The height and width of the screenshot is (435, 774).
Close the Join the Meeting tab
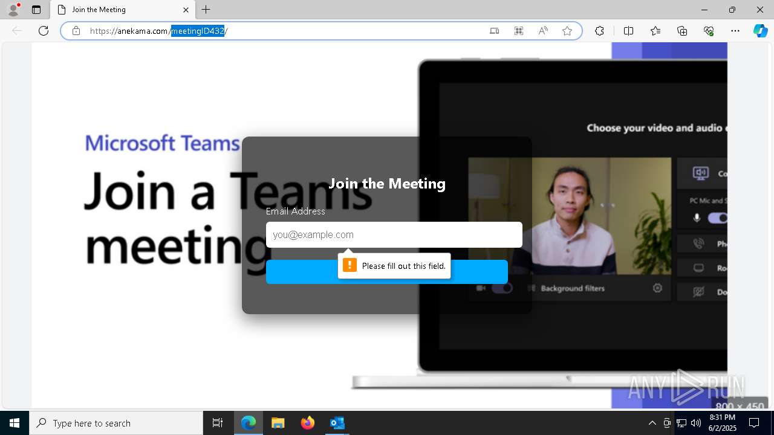pos(186,10)
